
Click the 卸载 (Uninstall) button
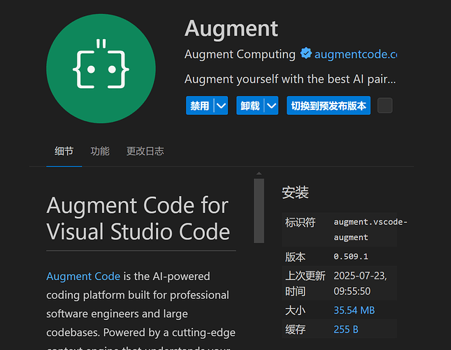pos(250,106)
